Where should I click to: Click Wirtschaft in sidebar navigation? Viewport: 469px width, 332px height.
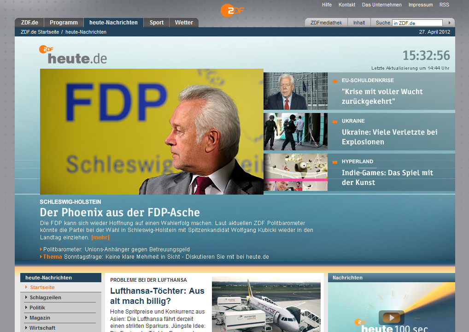[42, 328]
